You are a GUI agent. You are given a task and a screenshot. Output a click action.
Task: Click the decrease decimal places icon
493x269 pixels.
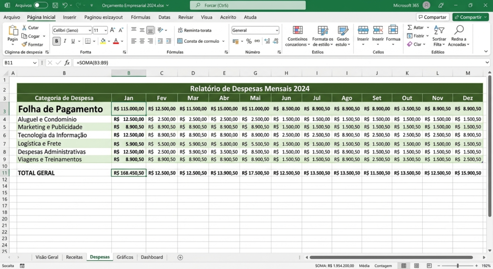point(275,41)
